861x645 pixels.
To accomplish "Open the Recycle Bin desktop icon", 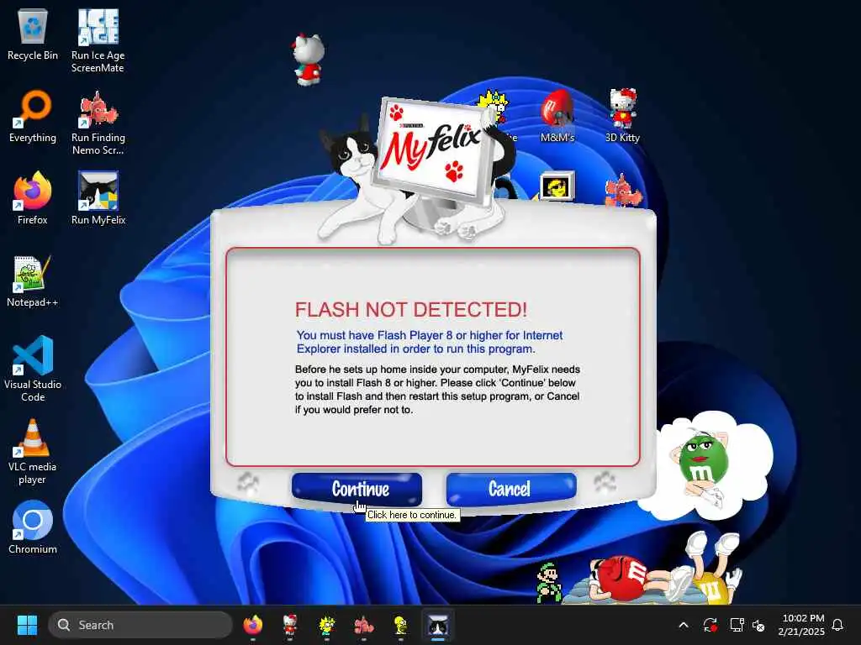I will (x=33, y=35).
